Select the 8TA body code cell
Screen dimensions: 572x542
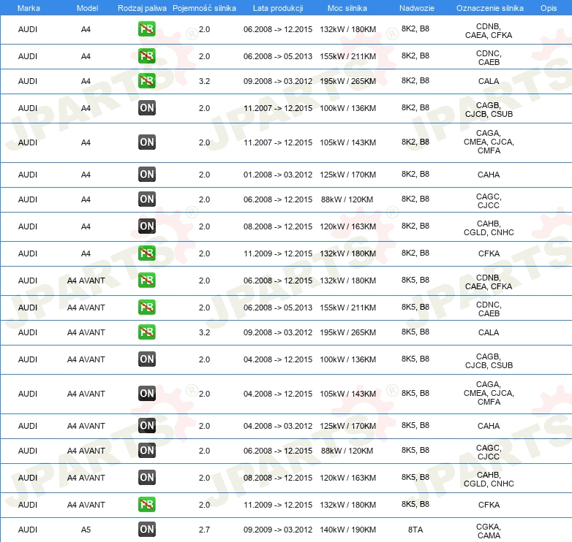click(415, 530)
